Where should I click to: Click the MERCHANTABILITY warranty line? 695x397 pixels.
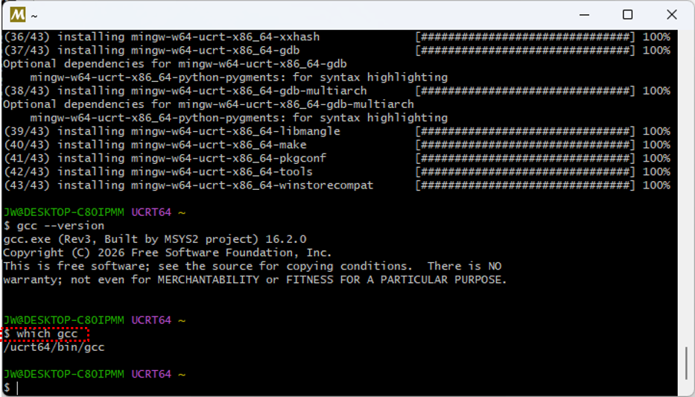pos(255,280)
